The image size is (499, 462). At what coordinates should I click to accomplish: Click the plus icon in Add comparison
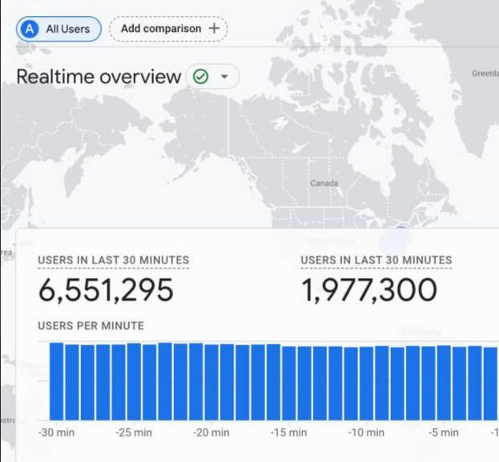[x=214, y=28]
